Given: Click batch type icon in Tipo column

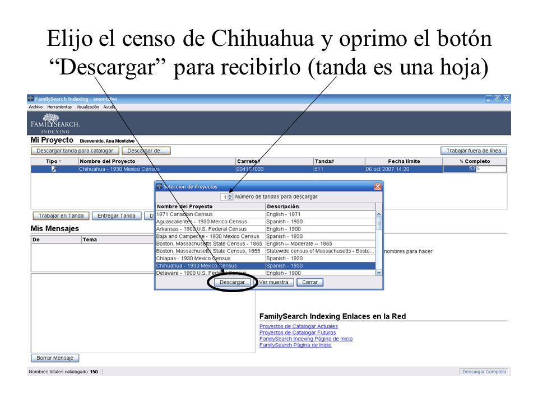Looking at the screenshot, I should tap(54, 169).
